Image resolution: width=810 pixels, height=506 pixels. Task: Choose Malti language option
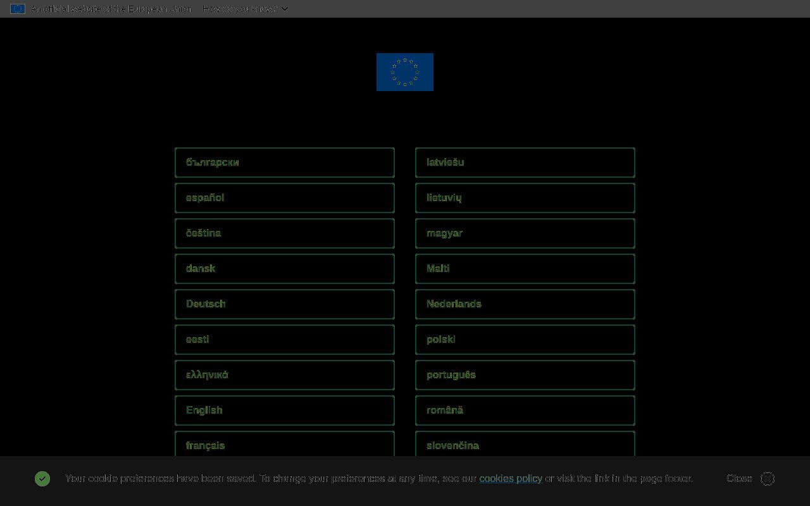point(525,269)
